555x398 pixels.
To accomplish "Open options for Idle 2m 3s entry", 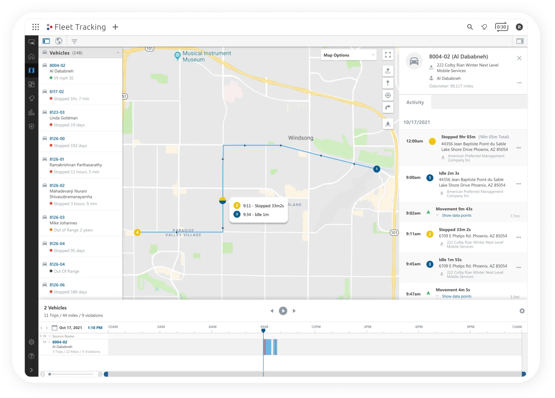I will [x=519, y=184].
